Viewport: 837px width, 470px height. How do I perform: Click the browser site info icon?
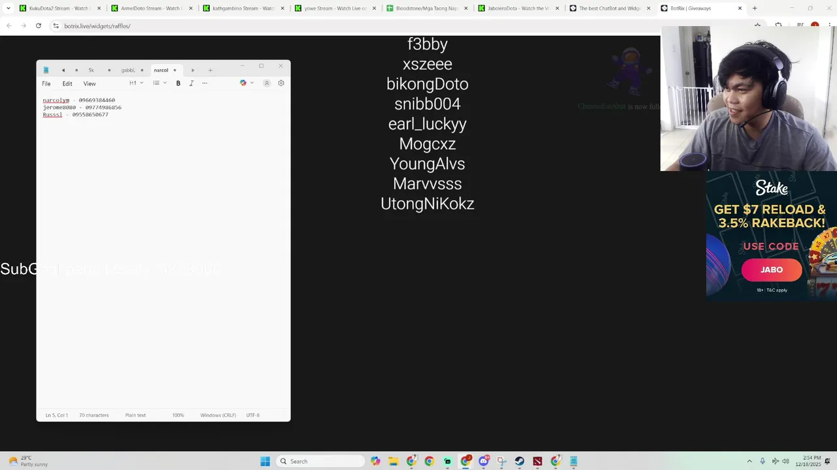pyautogui.click(x=56, y=25)
